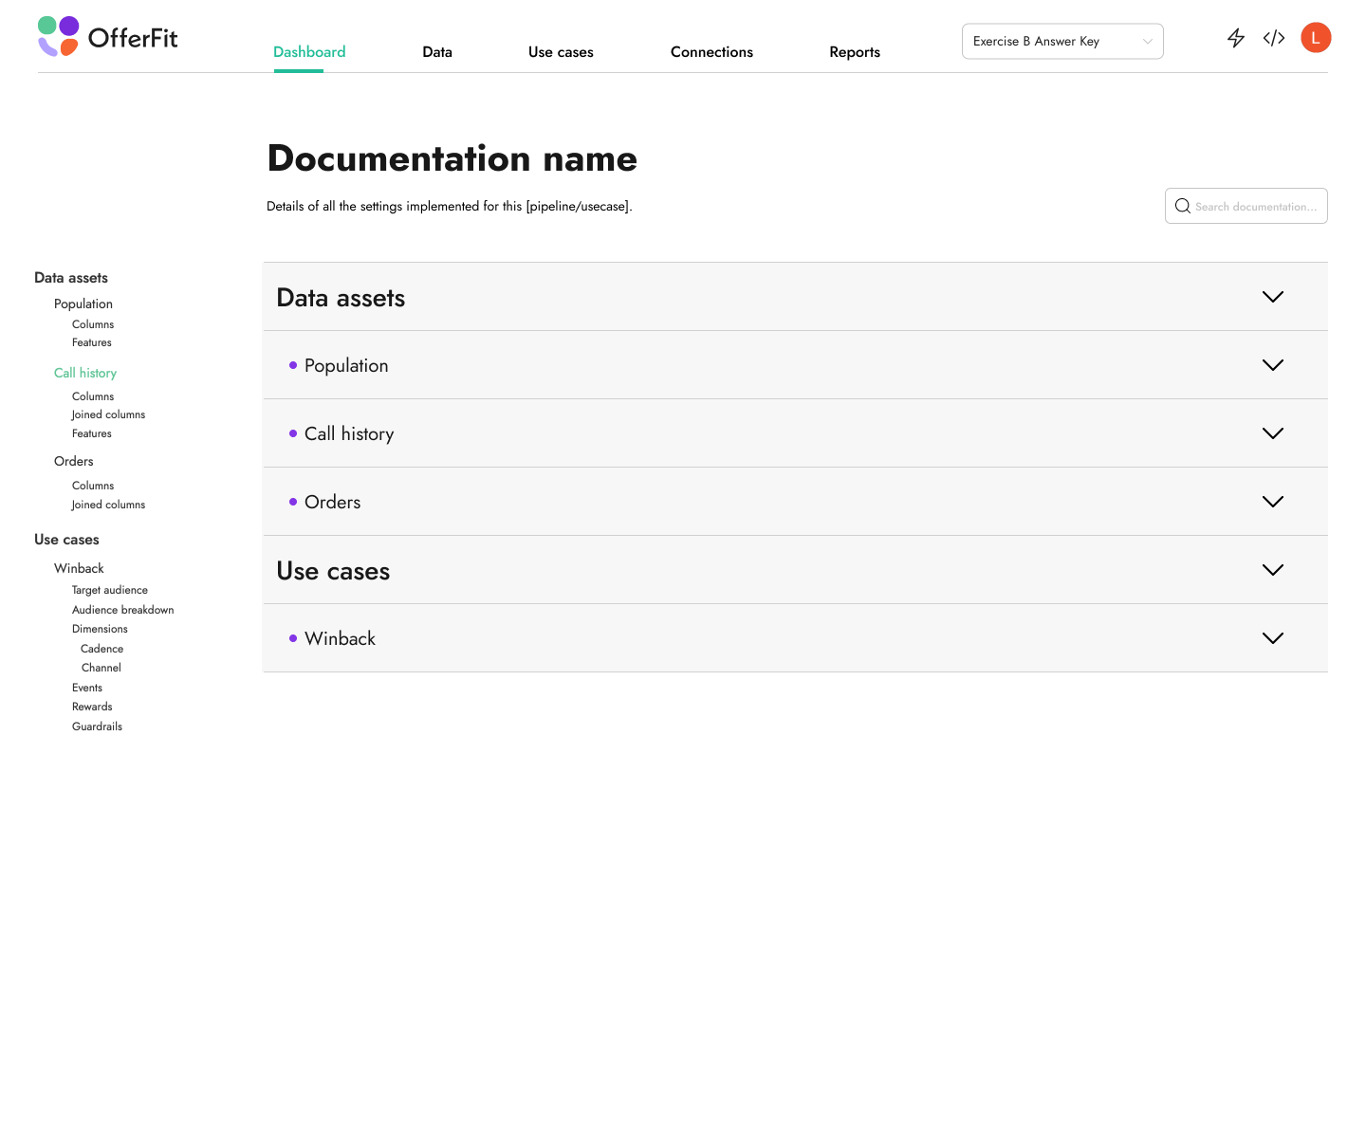This screenshot has width=1366, height=1140.
Task: Select Call history in sidebar
Action: click(85, 373)
